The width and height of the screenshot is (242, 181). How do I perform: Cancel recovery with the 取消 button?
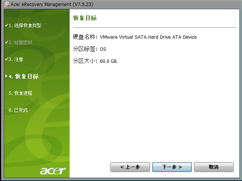tap(214, 167)
